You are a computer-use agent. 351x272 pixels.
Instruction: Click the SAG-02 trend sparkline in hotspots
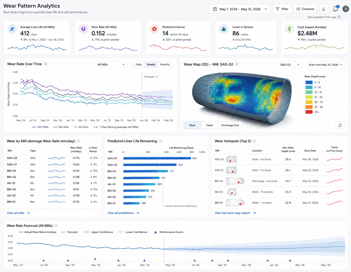click(x=334, y=159)
